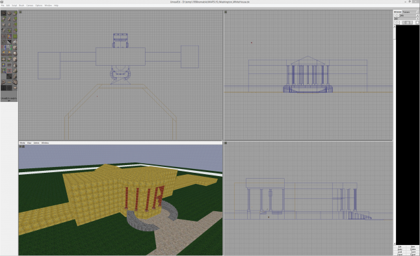Screen dimensions: 420x256
Task: Click the Load button in texture browser
Action: click(400, 252)
